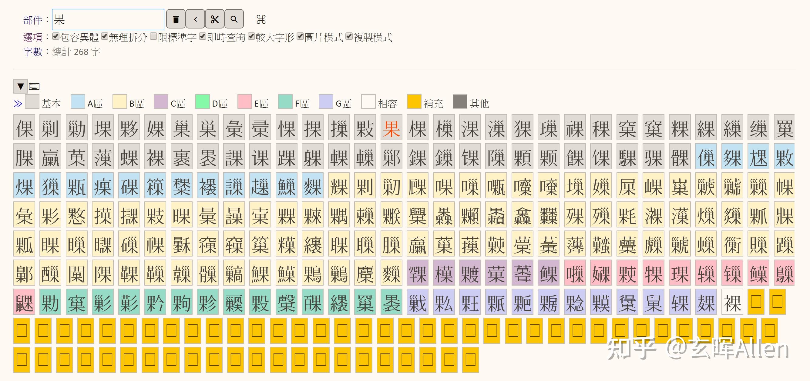The height and width of the screenshot is (381, 810).
Task: Select the character 惈 tile
Action: 287,128
